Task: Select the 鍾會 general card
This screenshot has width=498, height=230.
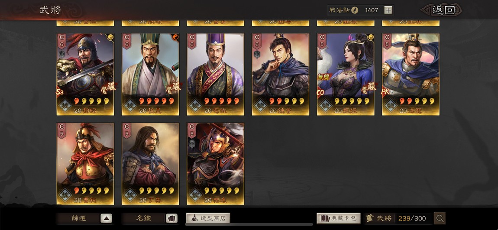Action: (x=281, y=75)
